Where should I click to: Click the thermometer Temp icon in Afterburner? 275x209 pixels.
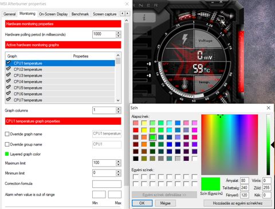point(184,84)
